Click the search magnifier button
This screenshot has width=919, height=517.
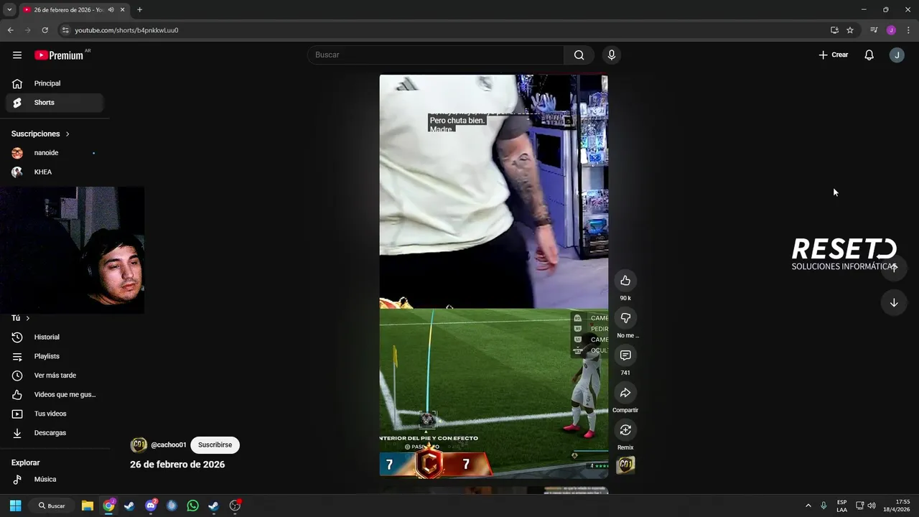coord(579,55)
